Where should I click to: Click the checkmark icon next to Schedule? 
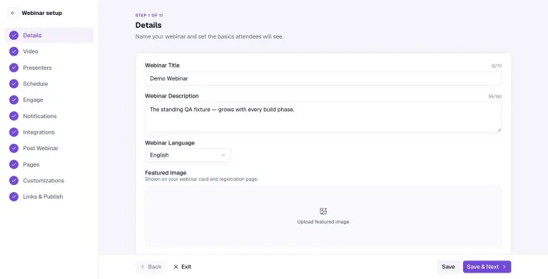click(14, 84)
